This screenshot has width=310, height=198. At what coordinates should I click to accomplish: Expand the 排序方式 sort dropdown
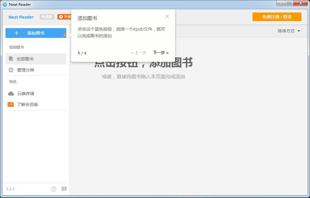(x=289, y=31)
